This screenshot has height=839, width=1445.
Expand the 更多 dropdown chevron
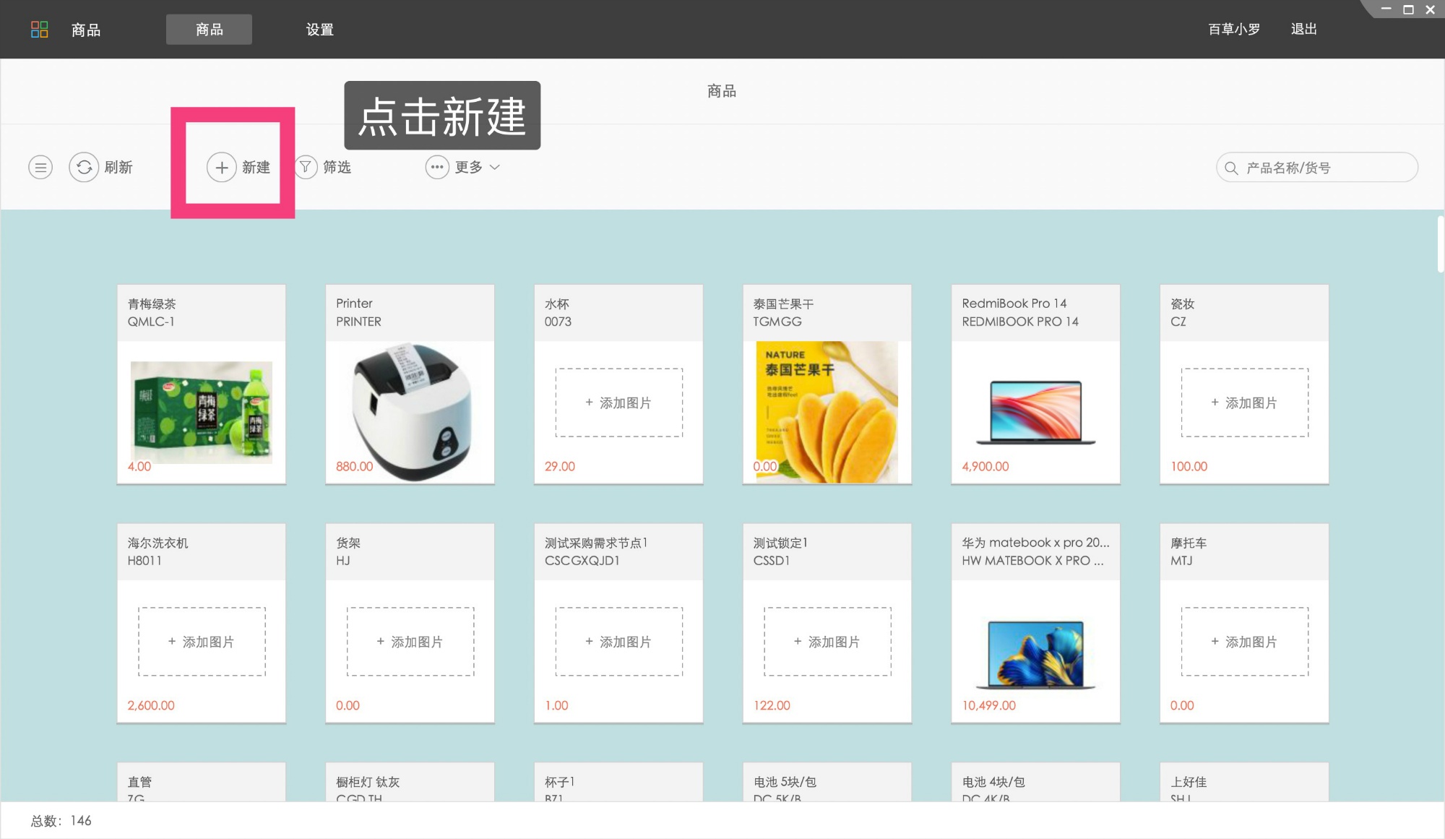click(x=496, y=168)
